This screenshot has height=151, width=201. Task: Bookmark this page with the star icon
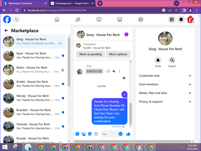pyautogui.click(x=176, y=10)
